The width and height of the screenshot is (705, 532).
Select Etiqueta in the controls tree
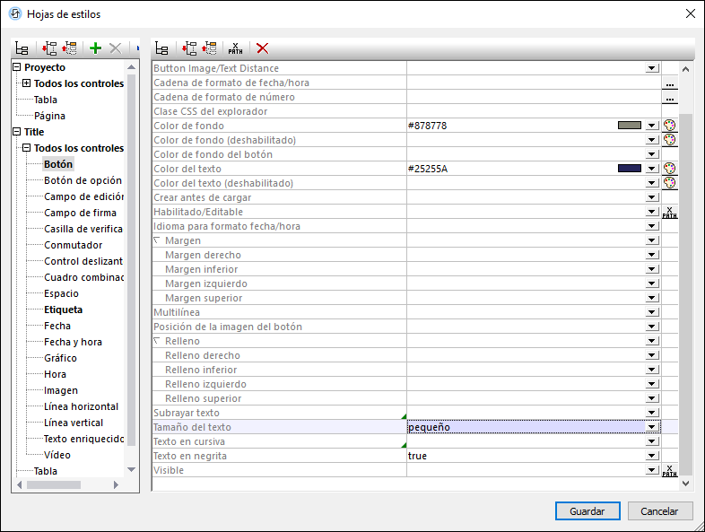63,310
